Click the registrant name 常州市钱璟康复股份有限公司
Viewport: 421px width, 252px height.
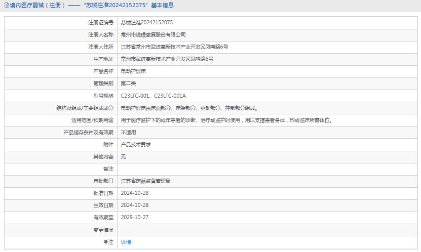153,35
